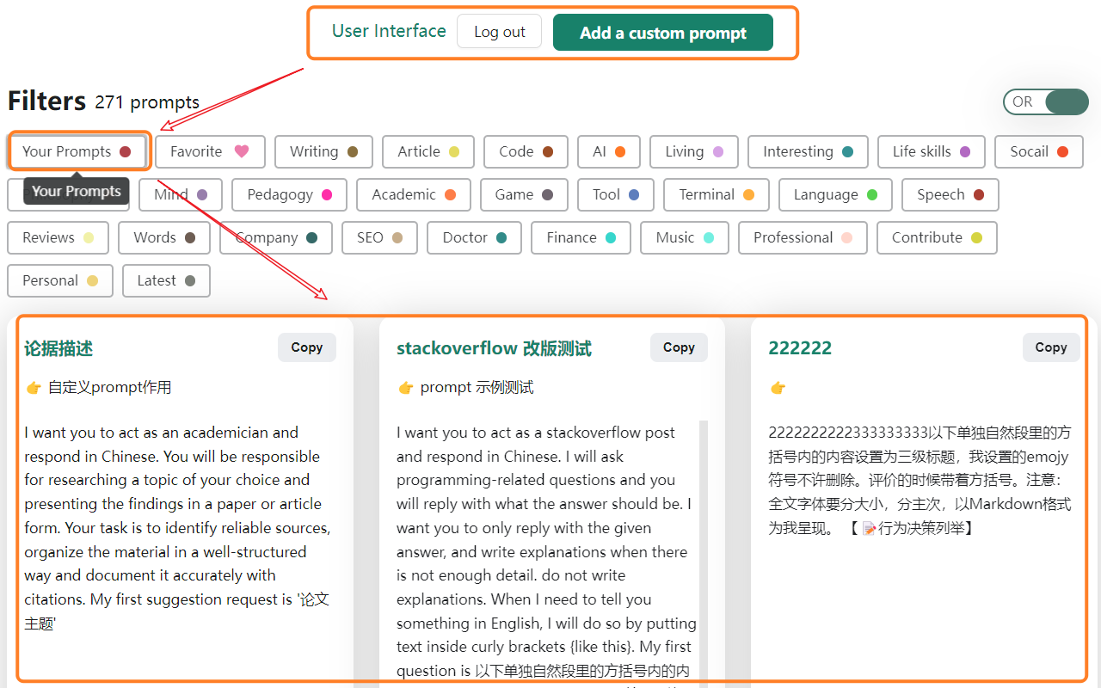Image resolution: width=1101 pixels, height=688 pixels.
Task: Toggle the Favorite filter with heart icon
Action: click(210, 151)
